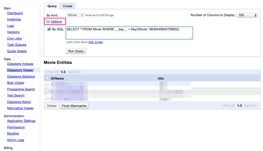Switch to the Create tab

(x=67, y=6)
